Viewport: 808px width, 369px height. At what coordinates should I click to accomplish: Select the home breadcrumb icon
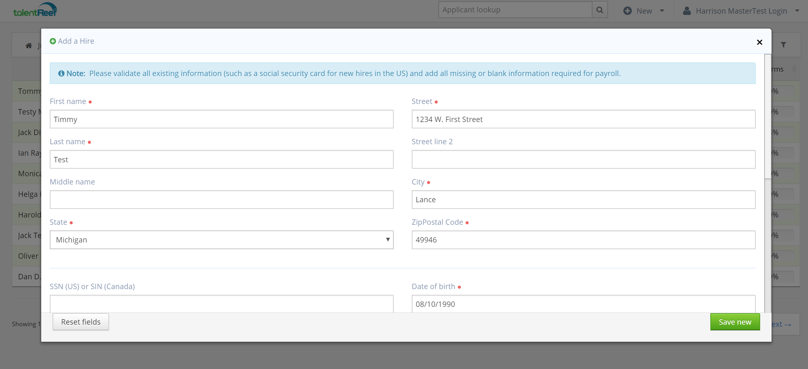click(29, 45)
